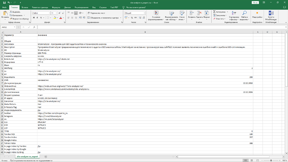Toggle bold formatting (Ж)

pos(34,18)
